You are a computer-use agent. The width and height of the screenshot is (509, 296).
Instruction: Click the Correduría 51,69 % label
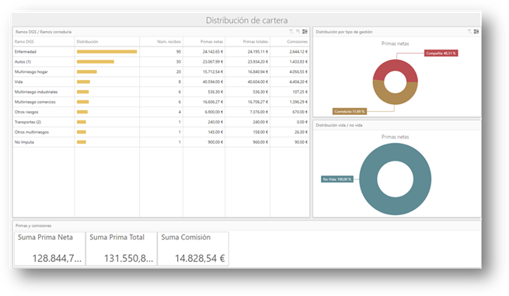(x=350, y=111)
